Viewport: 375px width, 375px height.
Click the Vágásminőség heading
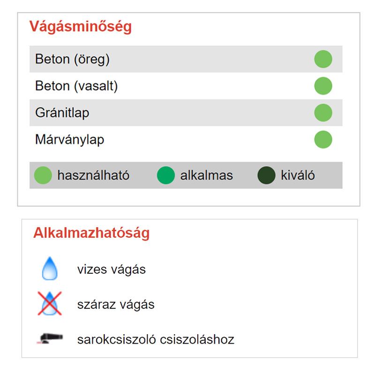click(x=81, y=27)
